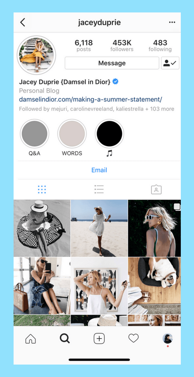The height and width of the screenshot is (377, 194).
Task: Open the tagged photos tab
Action: click(x=156, y=189)
